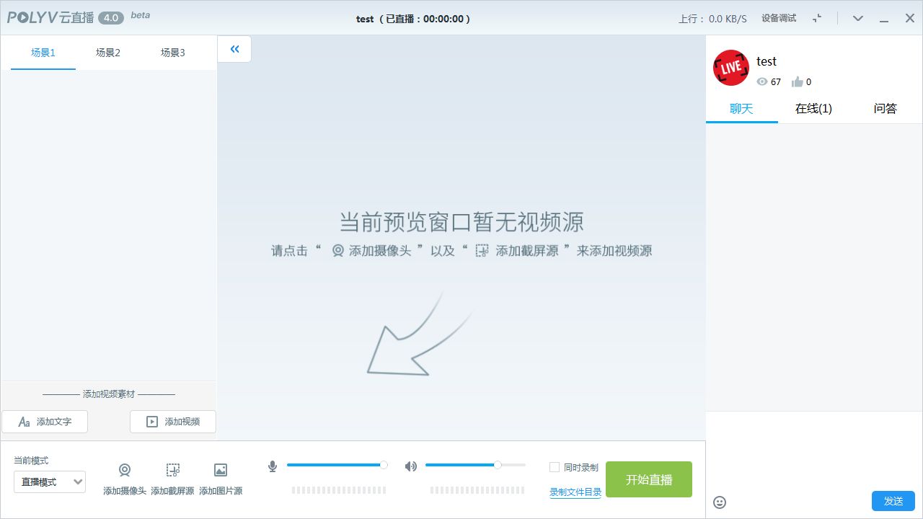The height and width of the screenshot is (519, 923).
Task: Click the viewer count eye icon
Action: tap(762, 81)
